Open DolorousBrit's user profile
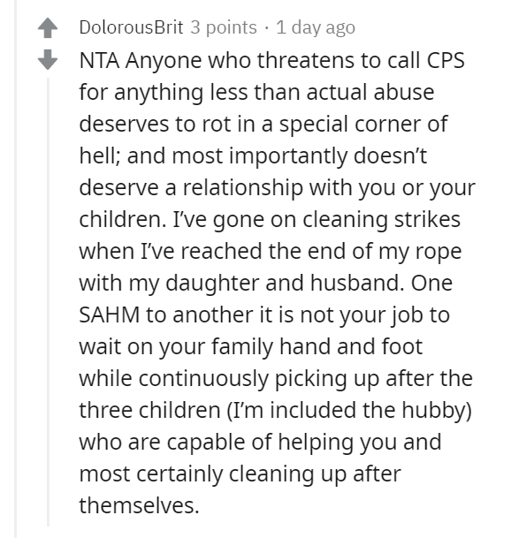Image resolution: width=511 pixels, height=538 pixels. tap(131, 27)
